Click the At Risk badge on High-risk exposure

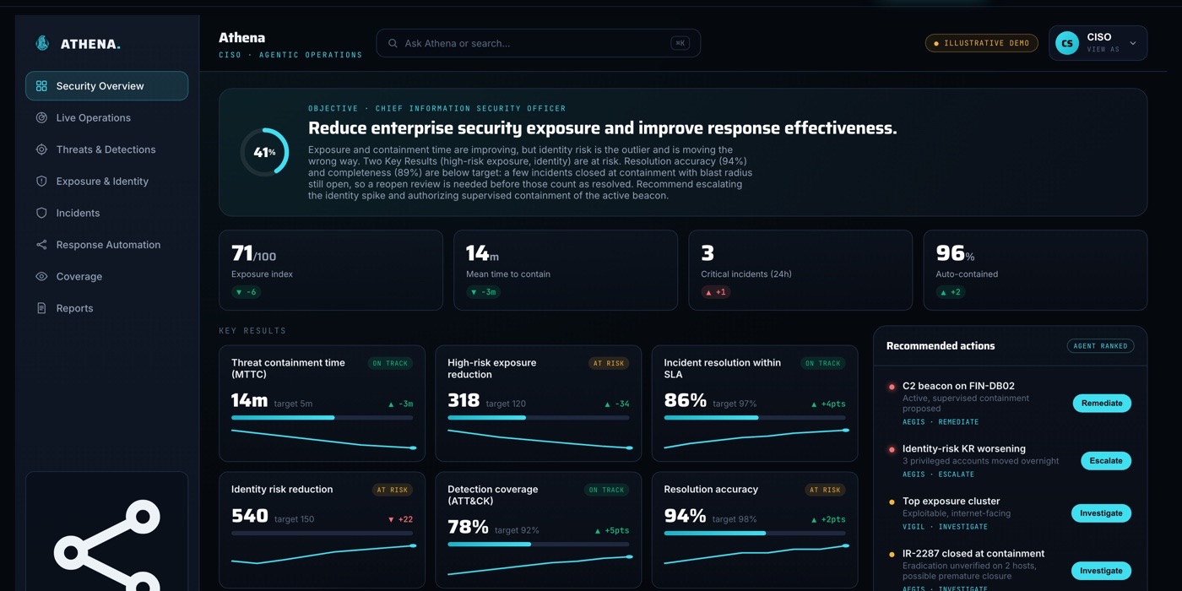click(609, 364)
